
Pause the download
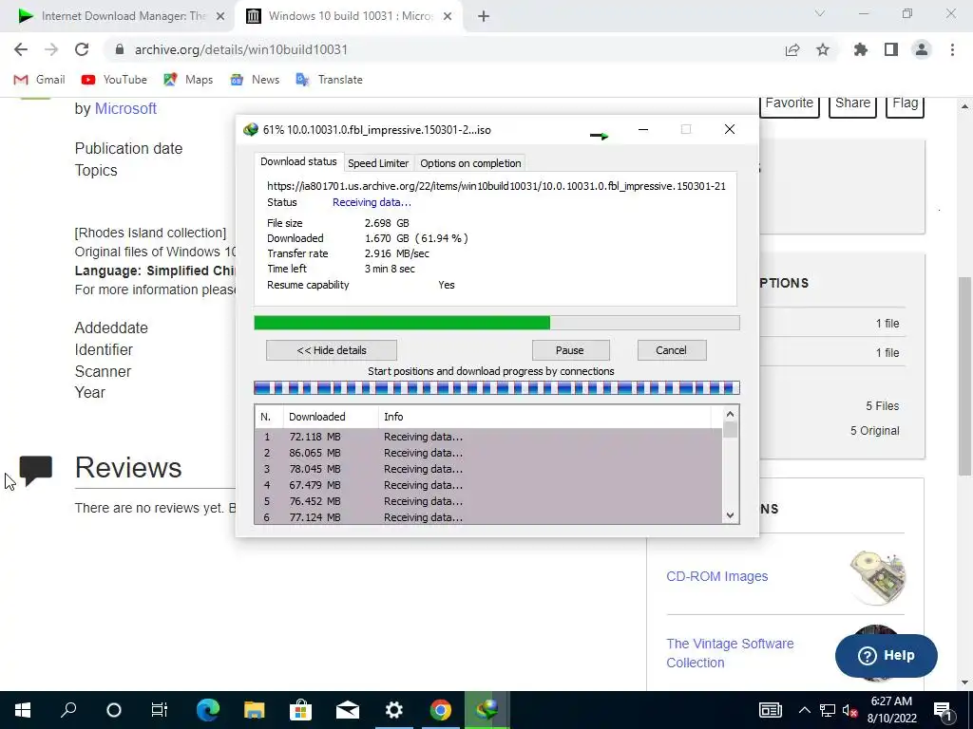570,350
